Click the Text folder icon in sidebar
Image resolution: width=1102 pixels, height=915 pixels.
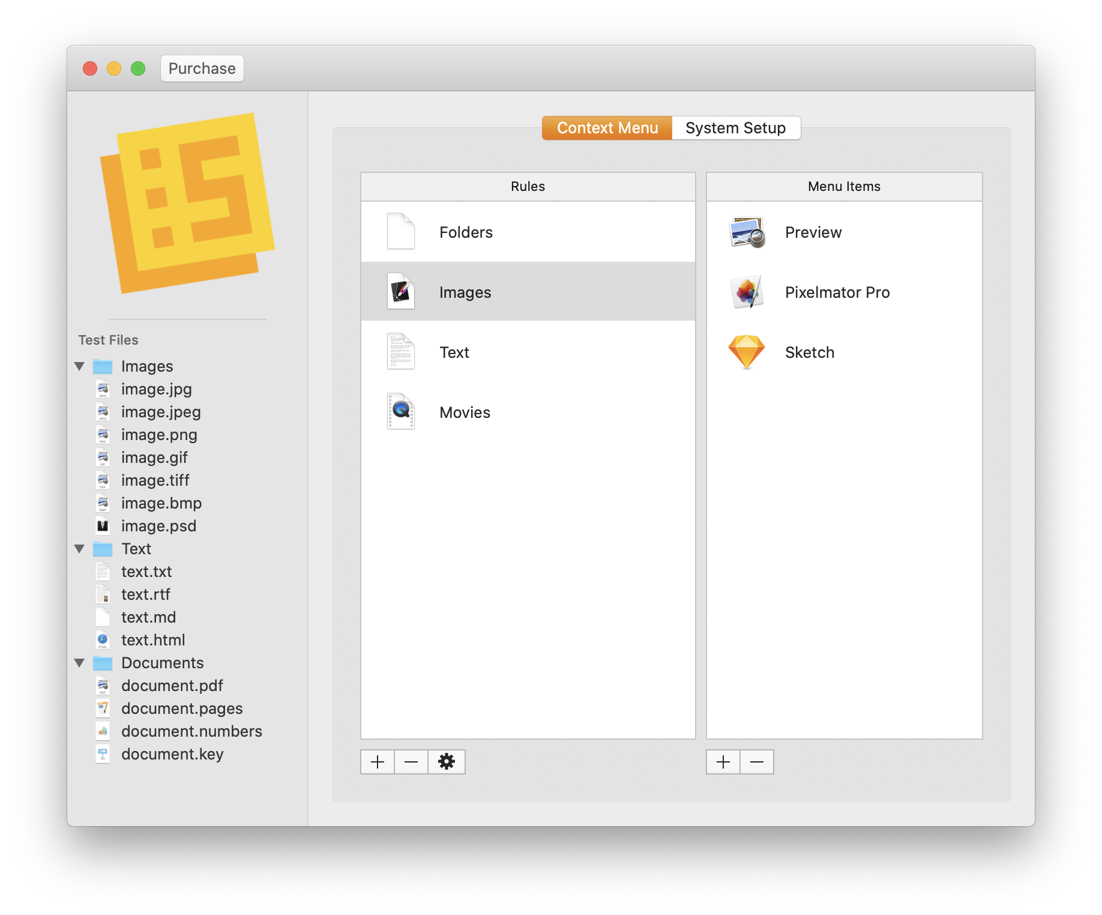[103, 549]
